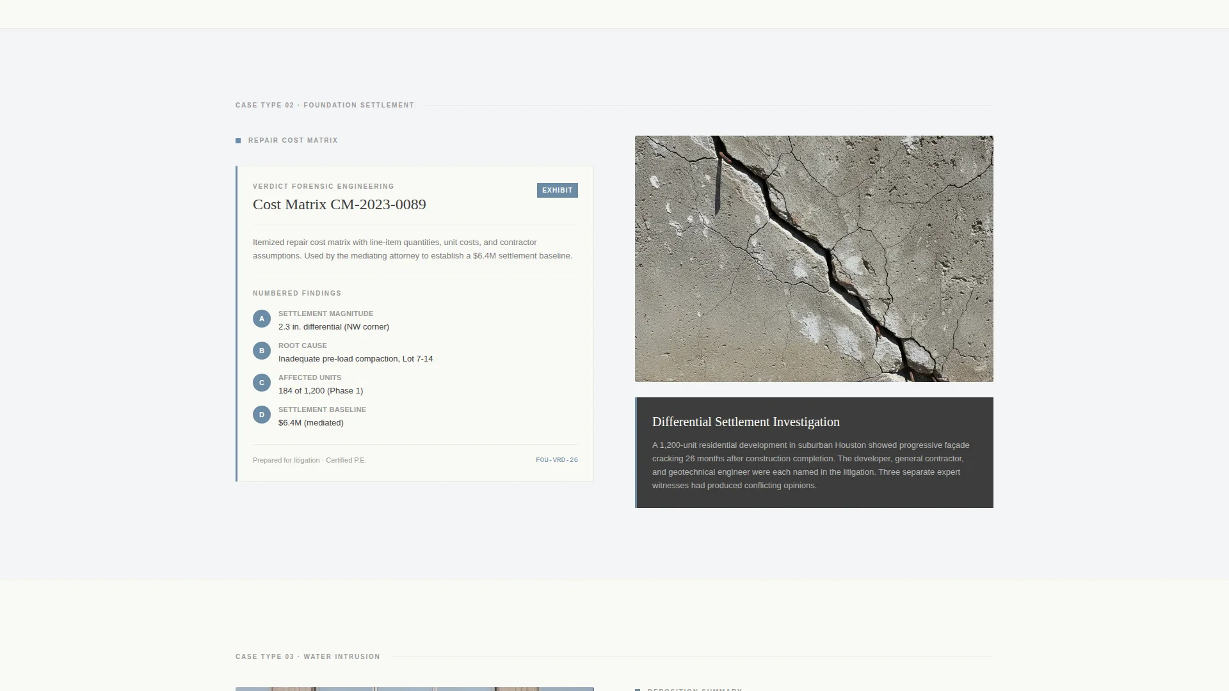The image size is (1229, 691).
Task: Click the circled D finding badge
Action: coord(262,415)
